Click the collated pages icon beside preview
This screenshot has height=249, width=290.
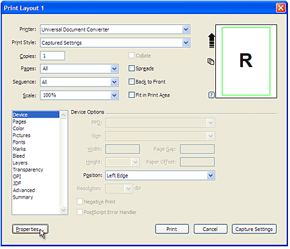pos(211,62)
